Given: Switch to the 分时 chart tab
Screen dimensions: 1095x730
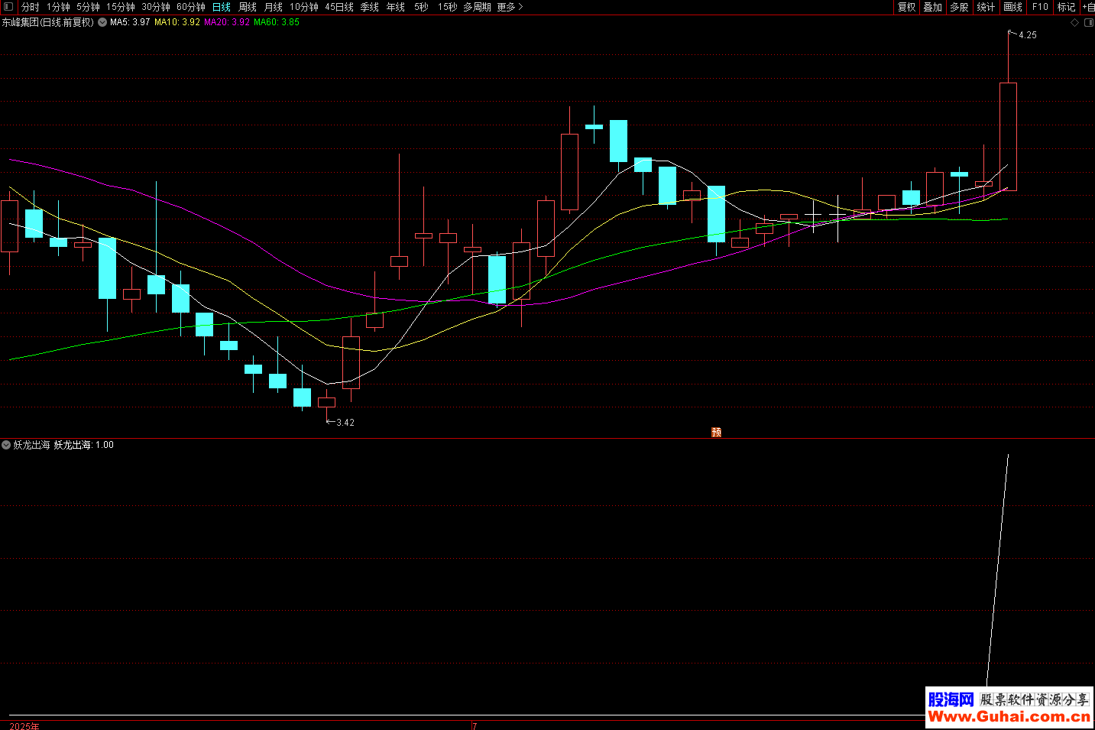Looking at the screenshot, I should pyautogui.click(x=30, y=7).
